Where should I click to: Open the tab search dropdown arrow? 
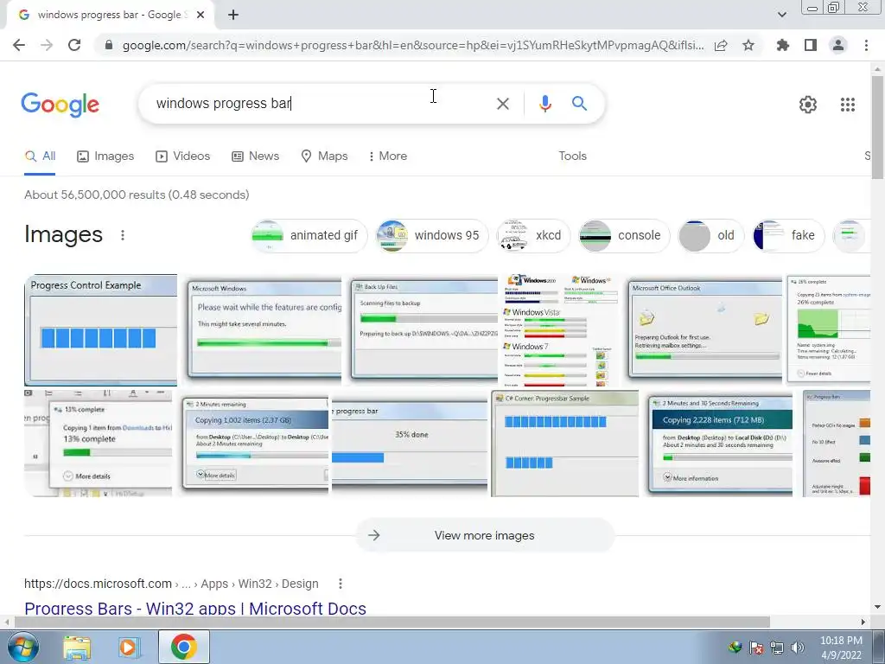coord(781,15)
